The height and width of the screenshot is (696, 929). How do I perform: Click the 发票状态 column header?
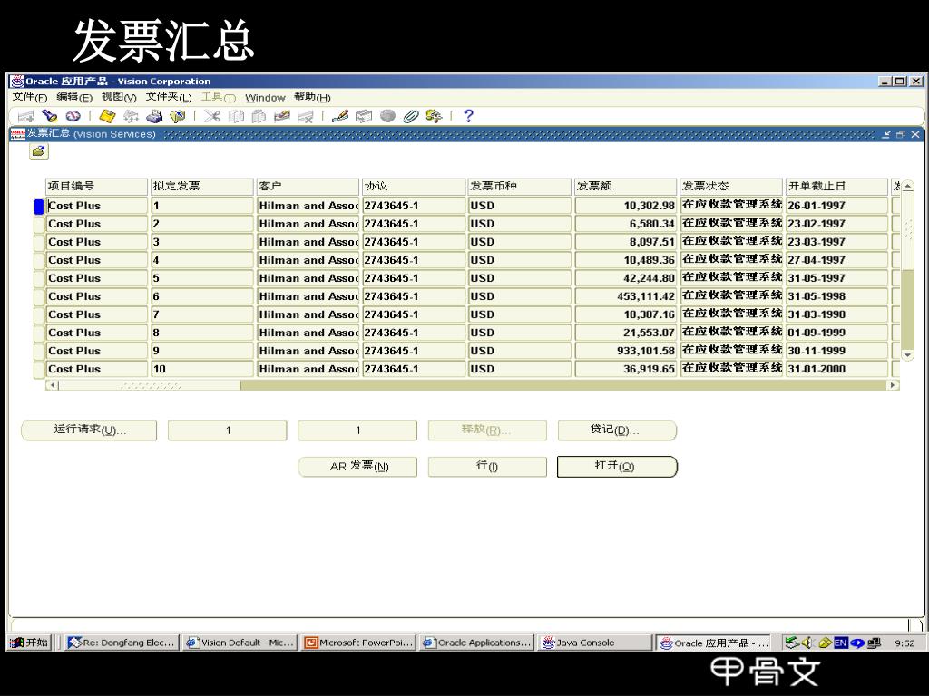click(x=731, y=187)
